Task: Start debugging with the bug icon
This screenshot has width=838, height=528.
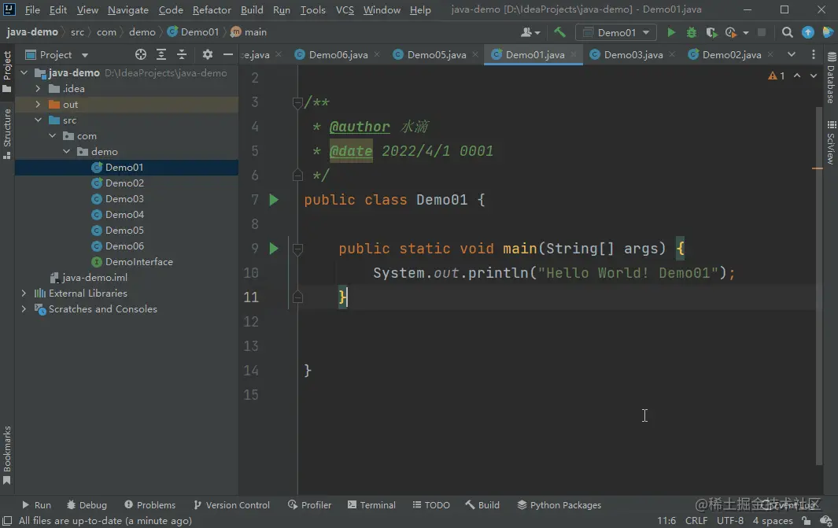Action: [692, 32]
